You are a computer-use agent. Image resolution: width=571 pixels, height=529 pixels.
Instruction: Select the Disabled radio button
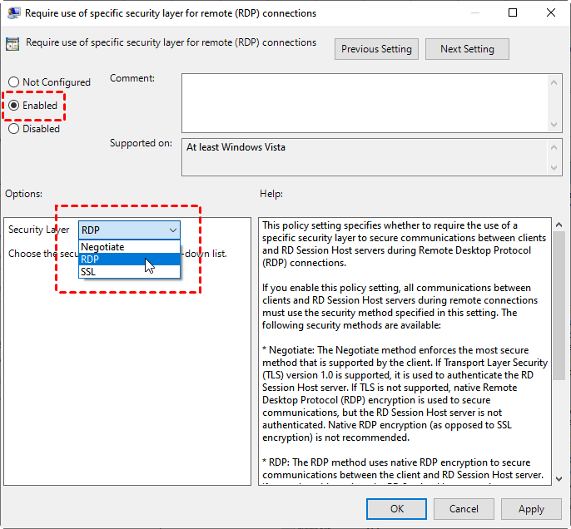(14, 129)
